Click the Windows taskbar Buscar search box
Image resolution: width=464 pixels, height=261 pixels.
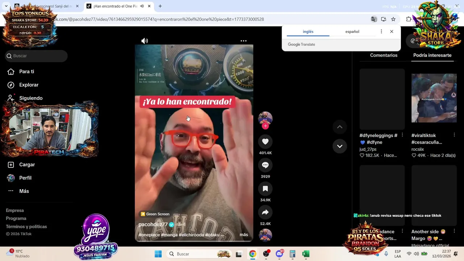(x=199, y=254)
